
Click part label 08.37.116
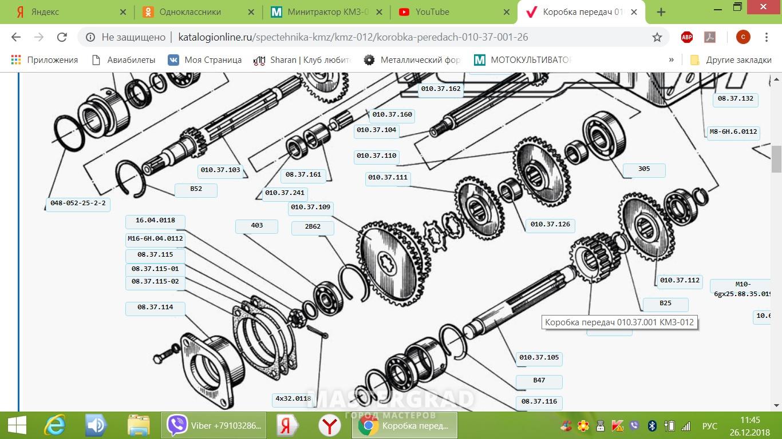[539, 402]
